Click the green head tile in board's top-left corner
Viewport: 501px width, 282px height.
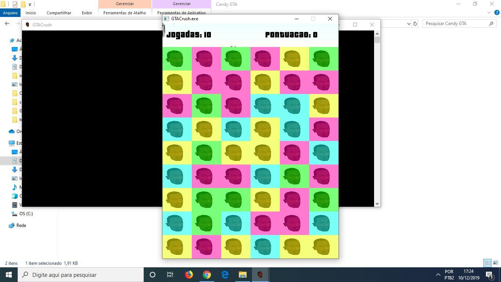(x=177, y=59)
